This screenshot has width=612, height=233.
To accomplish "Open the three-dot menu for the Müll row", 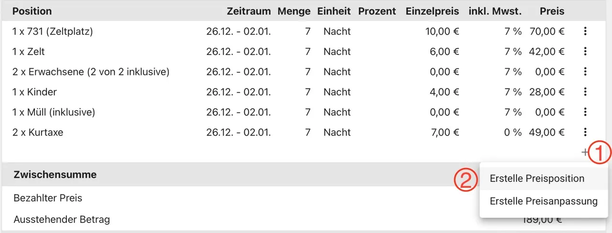I will coord(585,112).
